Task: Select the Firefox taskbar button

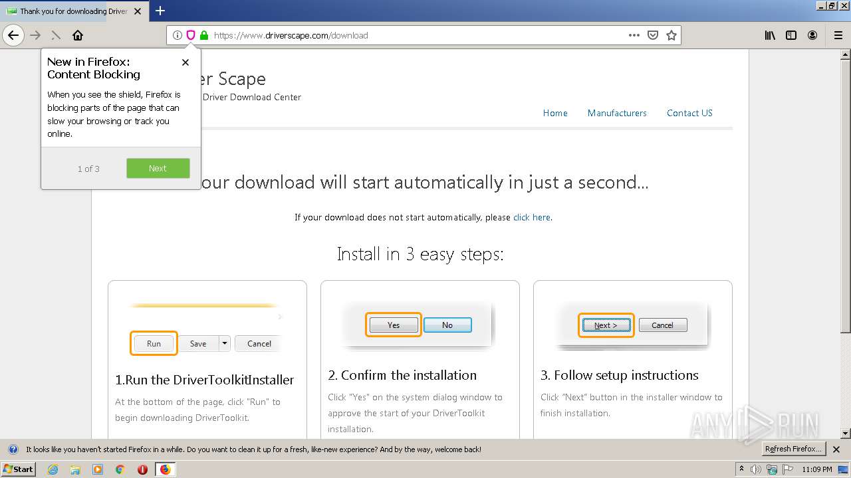Action: [x=165, y=469]
